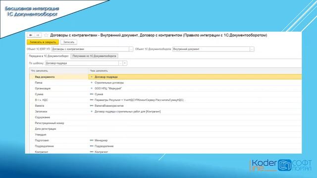
Task: Select the 'Контрагент' row label
Action: 42,152
